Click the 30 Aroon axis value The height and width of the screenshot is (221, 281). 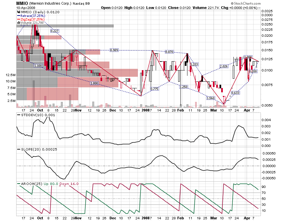pos(263,205)
